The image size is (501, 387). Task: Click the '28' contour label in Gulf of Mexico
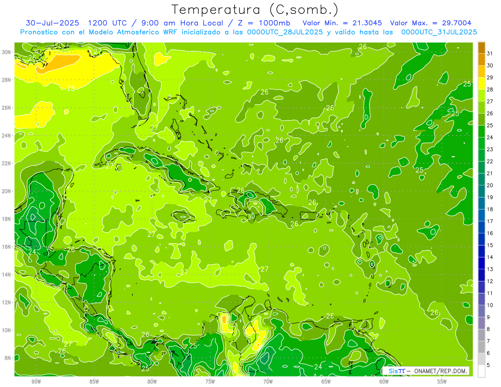[71, 89]
